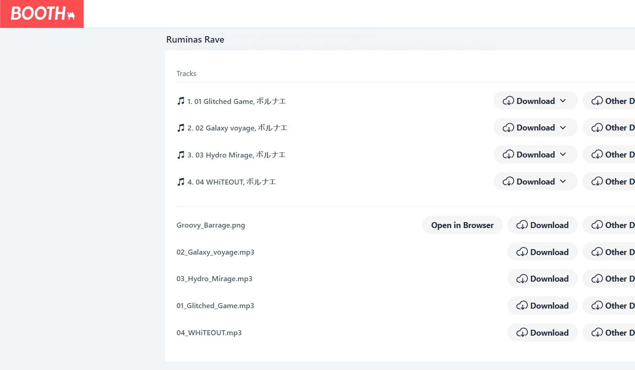Expand Download chevron for track 02 Galaxy voyage
This screenshot has width=635, height=370.
(563, 128)
